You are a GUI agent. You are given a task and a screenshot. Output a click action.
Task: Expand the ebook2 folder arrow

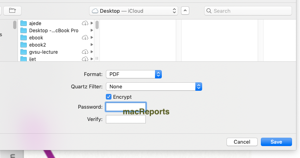pyautogui.click(x=92, y=45)
